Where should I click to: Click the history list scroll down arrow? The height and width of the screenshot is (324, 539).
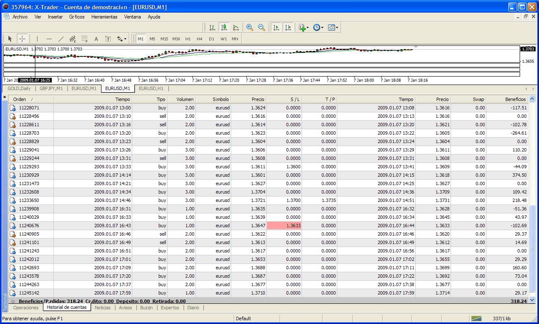tap(532, 300)
